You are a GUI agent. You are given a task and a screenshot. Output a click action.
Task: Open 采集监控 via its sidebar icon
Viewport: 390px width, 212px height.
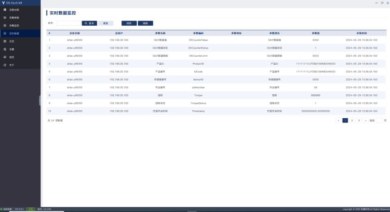point(5,25)
